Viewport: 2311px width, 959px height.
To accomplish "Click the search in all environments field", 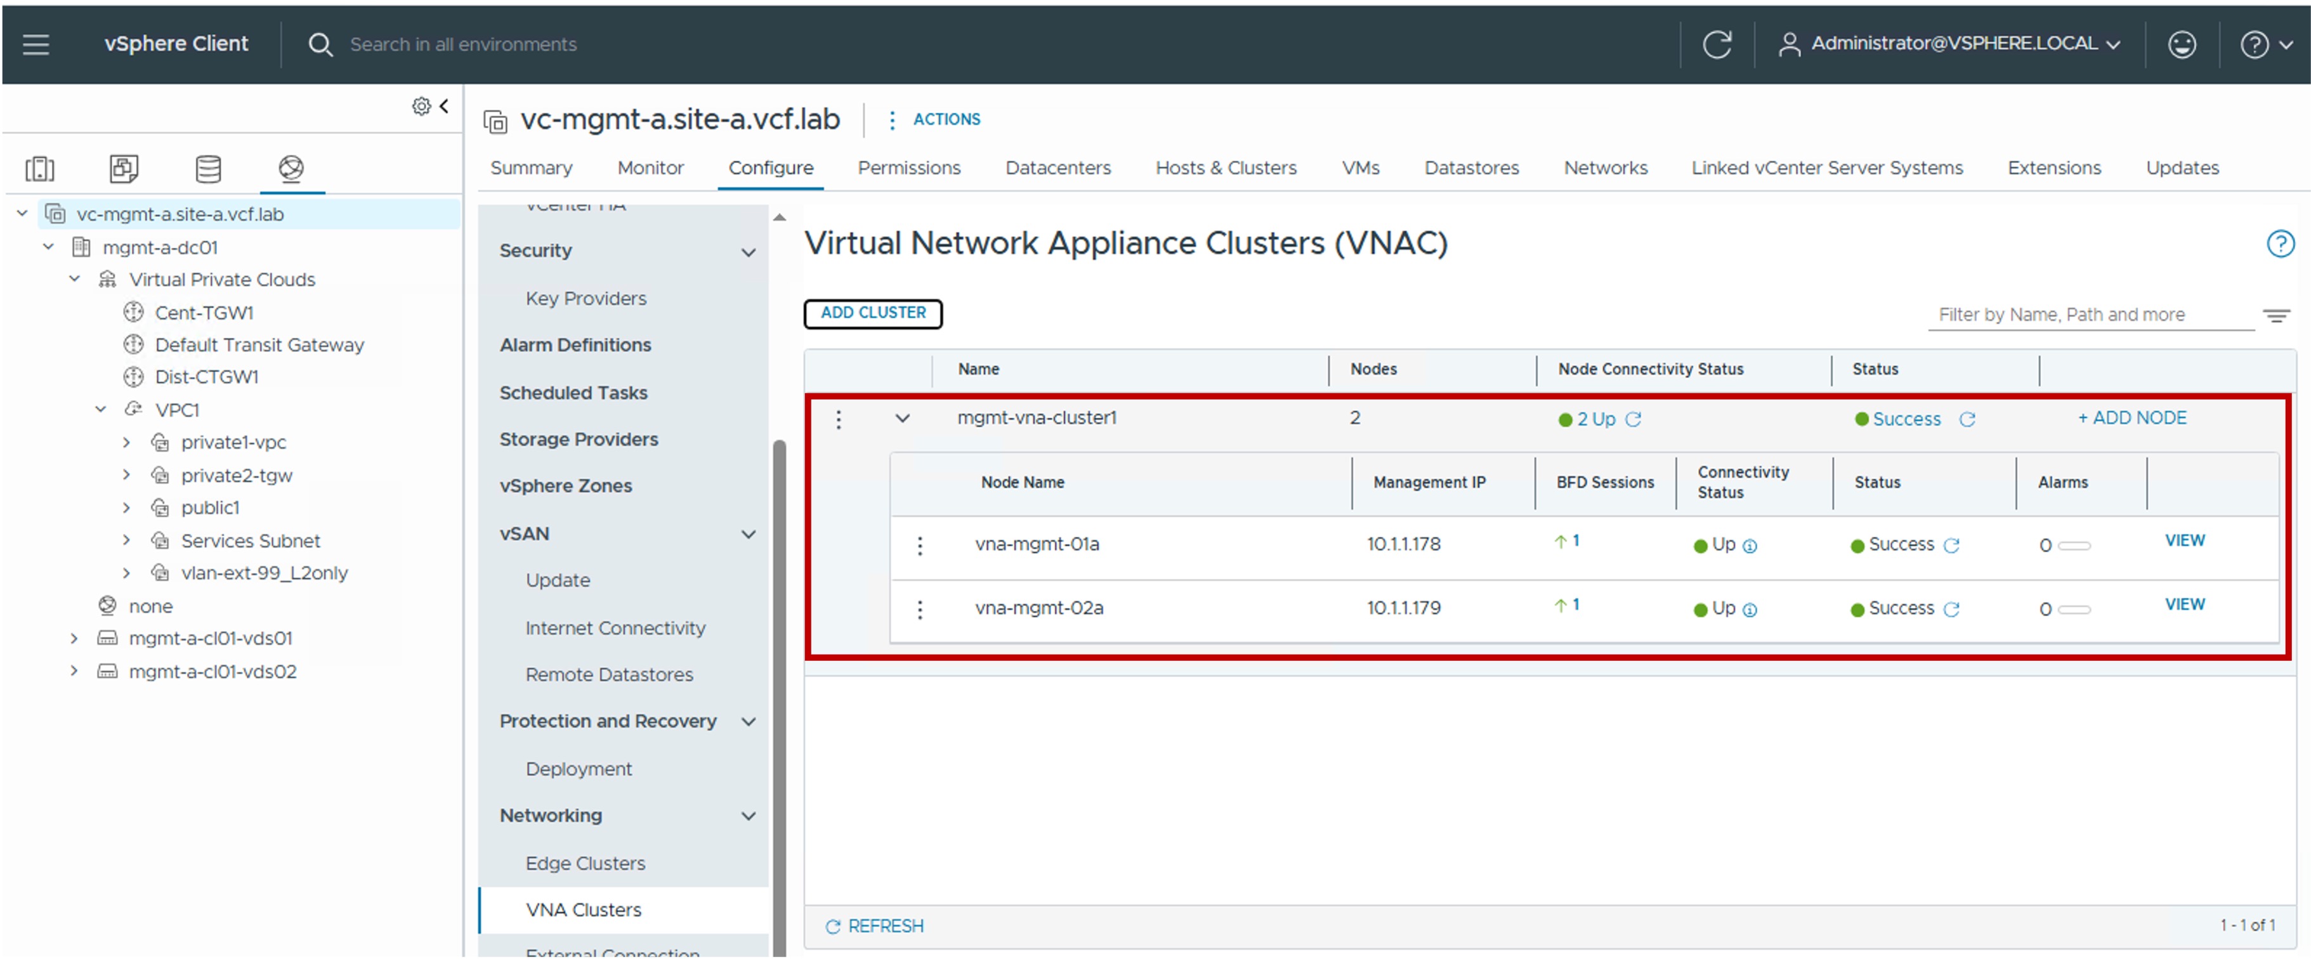I will pos(463,44).
